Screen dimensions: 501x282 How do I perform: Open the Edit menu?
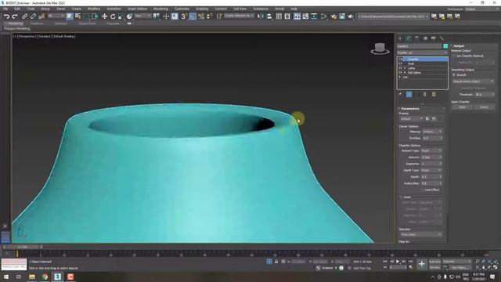(17, 9)
